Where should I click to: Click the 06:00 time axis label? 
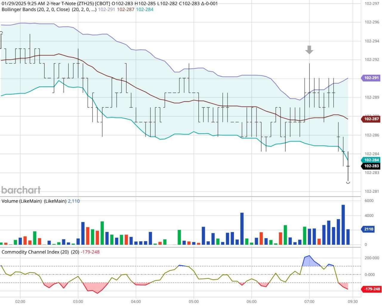tap(252, 302)
